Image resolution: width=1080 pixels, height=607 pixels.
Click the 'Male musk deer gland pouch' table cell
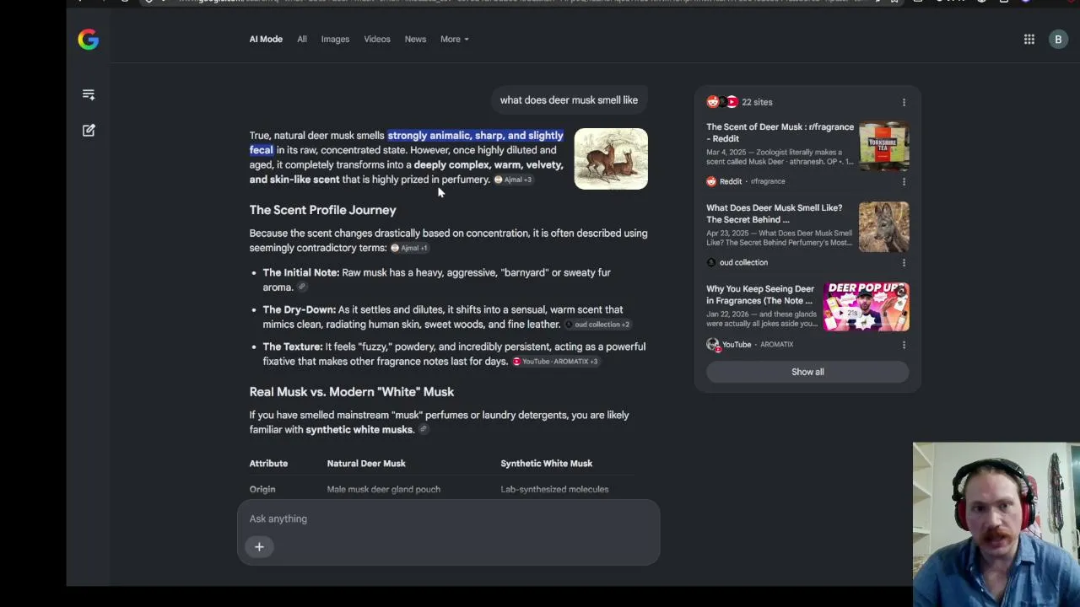[383, 489]
